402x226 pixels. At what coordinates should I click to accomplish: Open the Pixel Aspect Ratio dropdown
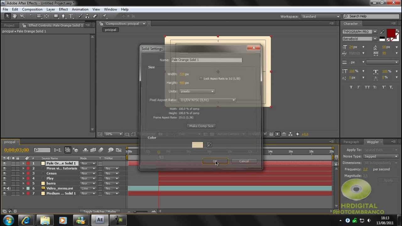click(208, 100)
